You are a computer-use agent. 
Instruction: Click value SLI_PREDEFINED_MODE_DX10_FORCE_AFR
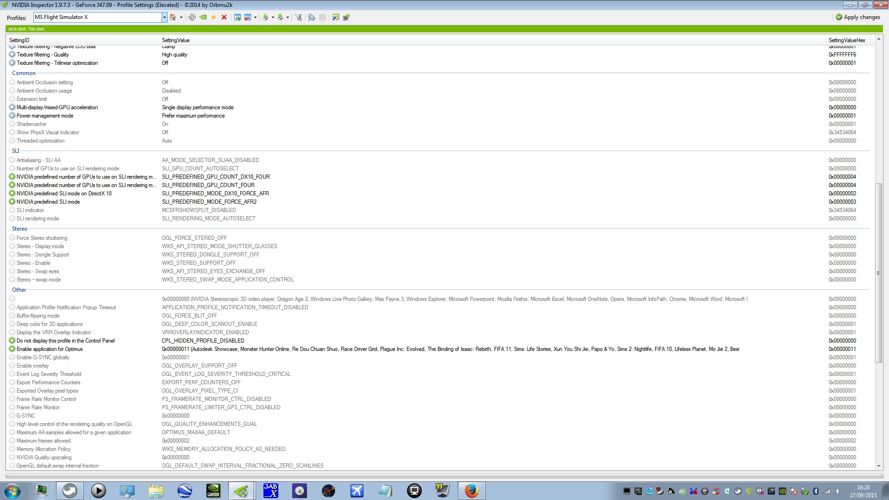(215, 194)
